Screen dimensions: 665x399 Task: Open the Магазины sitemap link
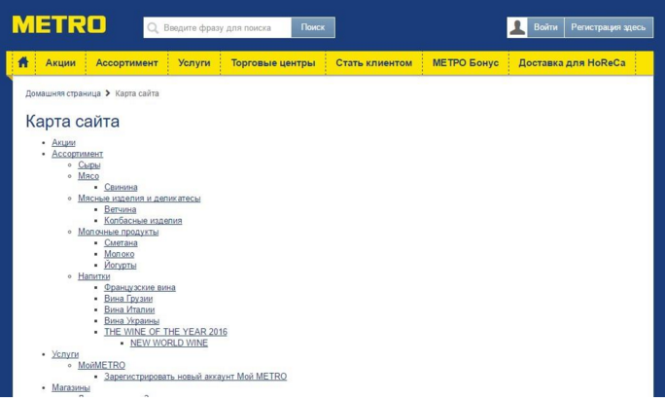tap(71, 387)
